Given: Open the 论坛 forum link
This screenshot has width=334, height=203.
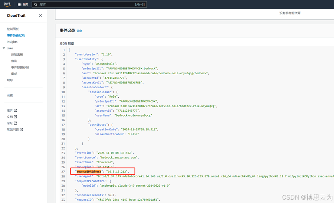Looking at the screenshot, I should click(x=10, y=123).
